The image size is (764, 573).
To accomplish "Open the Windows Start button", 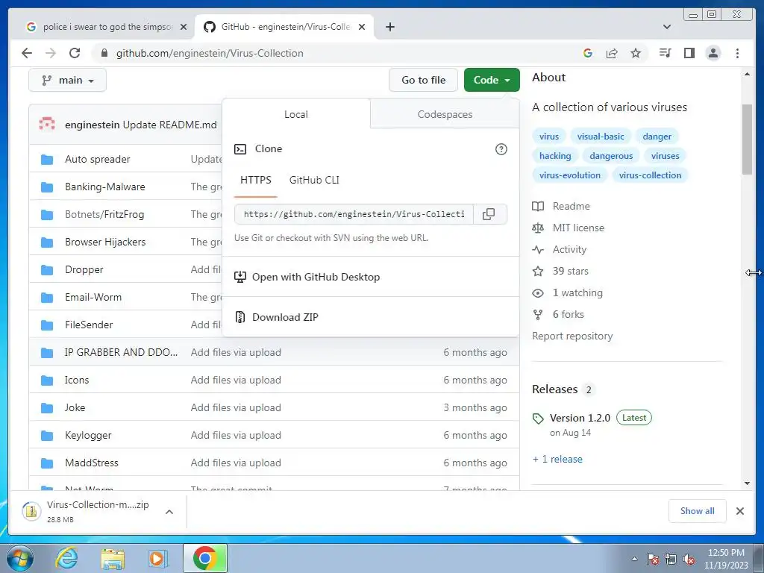I will pos(19,558).
